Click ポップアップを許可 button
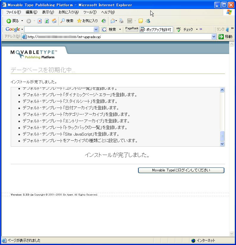236x245 pixels. (156, 30)
